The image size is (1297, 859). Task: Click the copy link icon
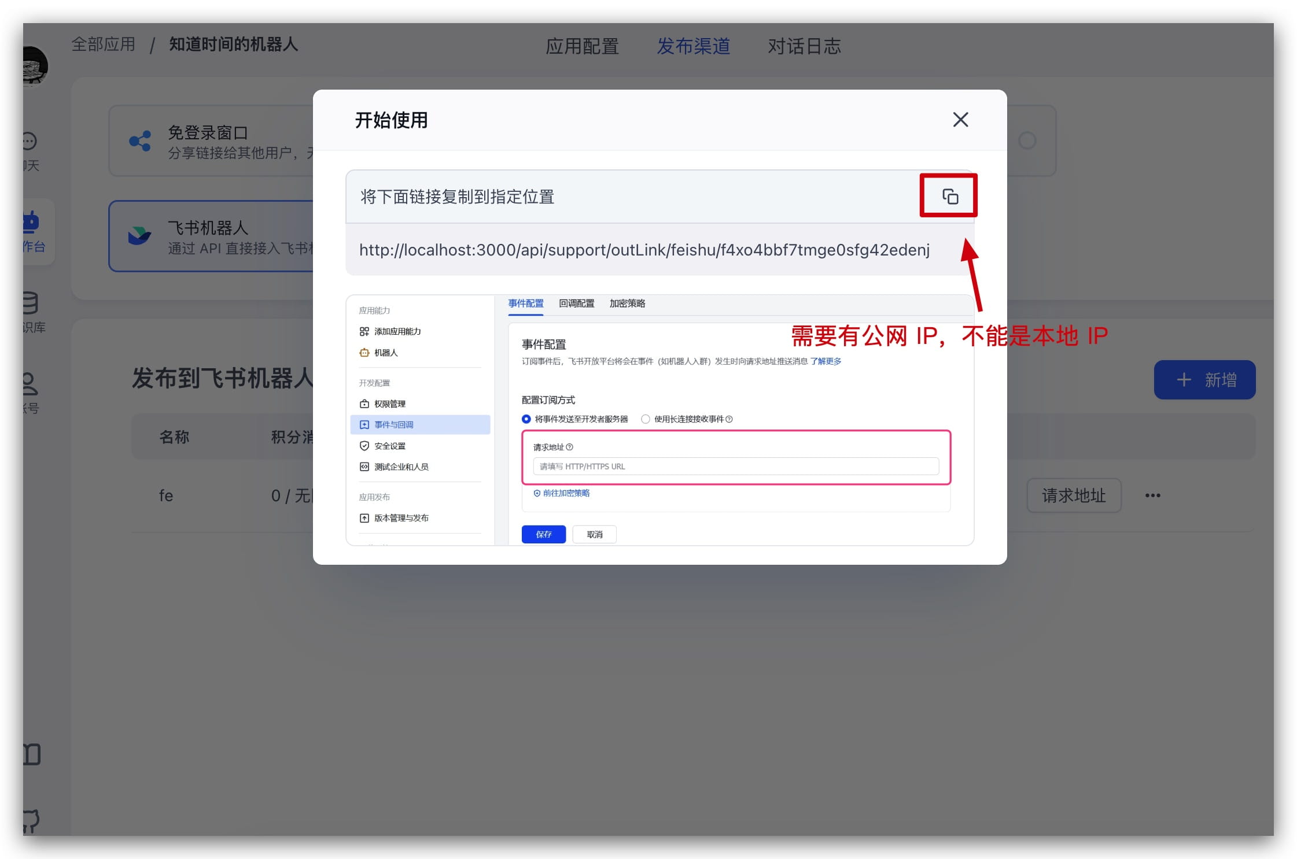(x=948, y=195)
